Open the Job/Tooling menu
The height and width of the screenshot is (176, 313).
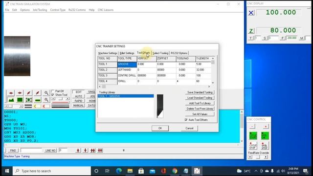(x=40, y=10)
